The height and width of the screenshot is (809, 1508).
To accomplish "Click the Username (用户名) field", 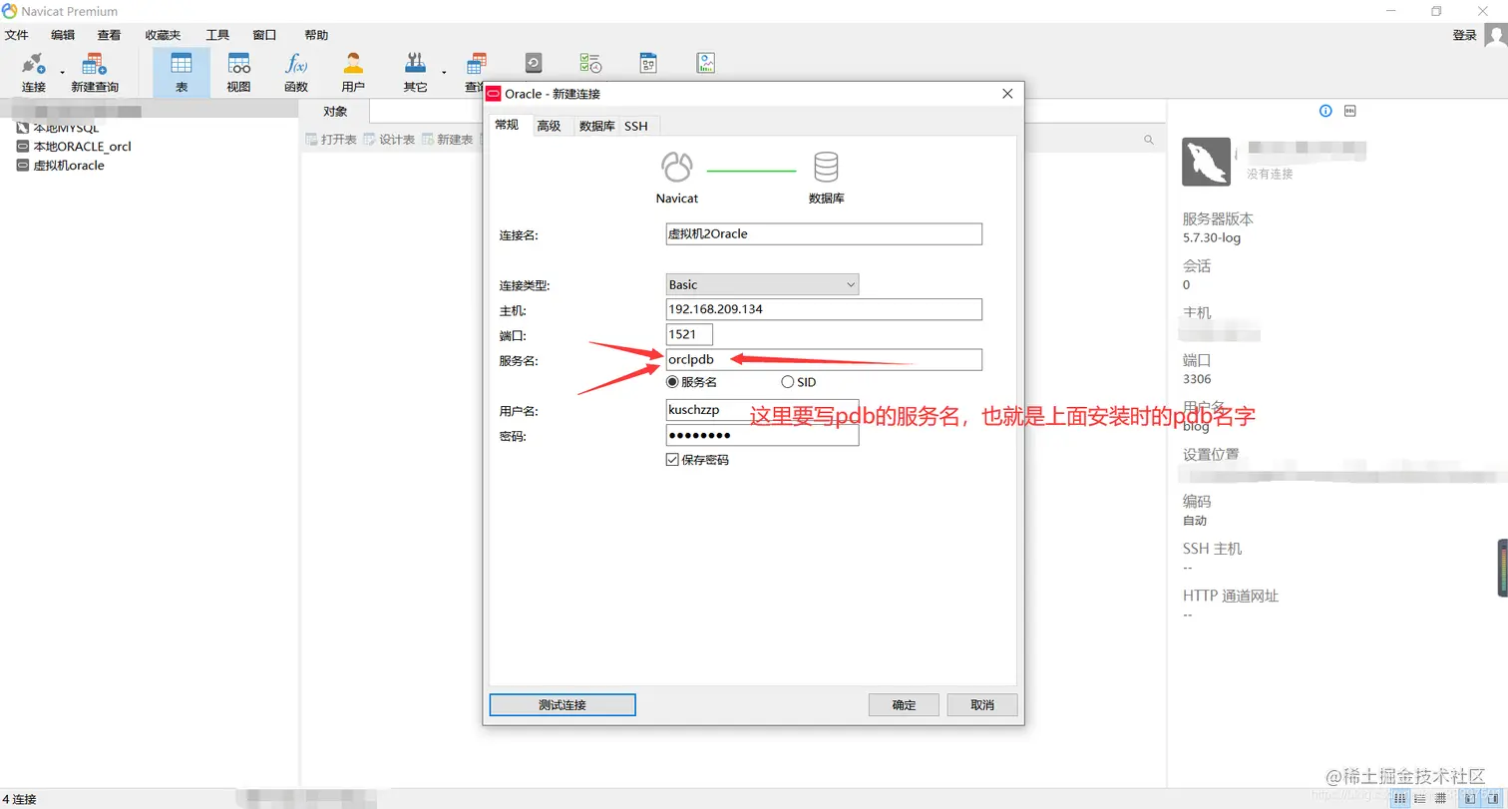I will tap(762, 410).
